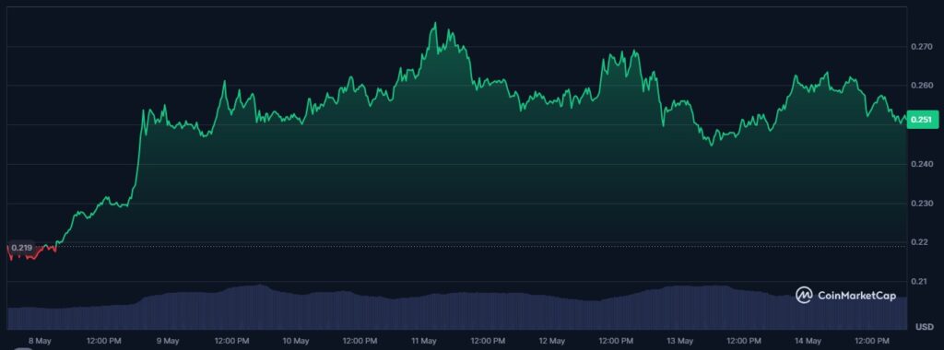Click the 8 May date label

coord(40,341)
